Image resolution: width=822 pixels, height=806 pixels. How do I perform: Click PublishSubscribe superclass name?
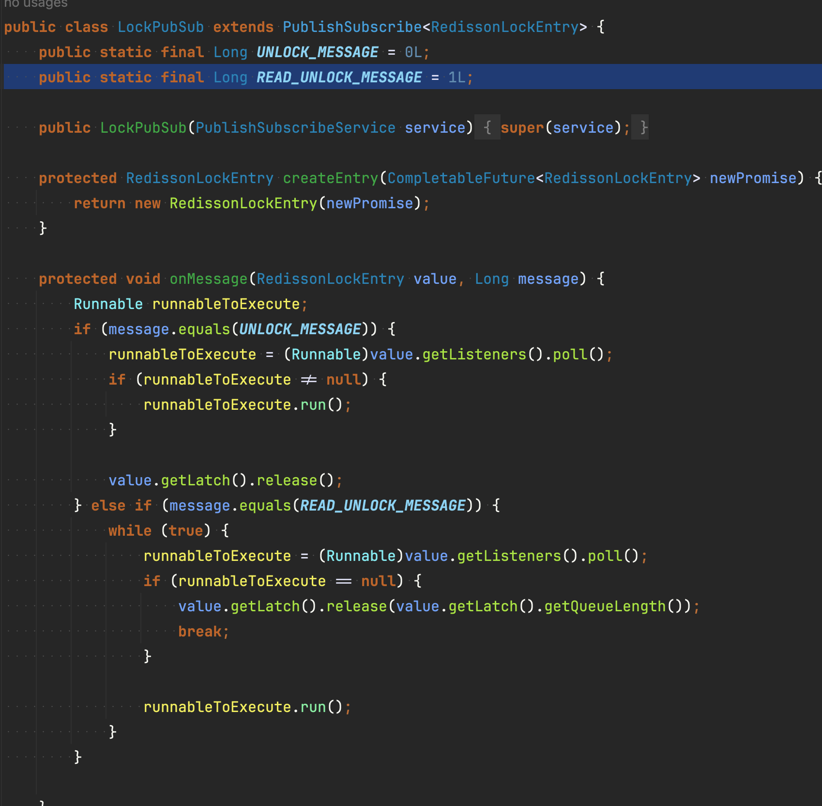pos(352,27)
